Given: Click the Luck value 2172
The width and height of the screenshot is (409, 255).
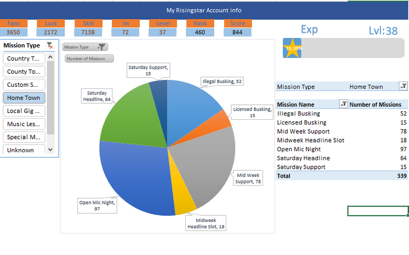Looking at the screenshot, I should (51, 32).
